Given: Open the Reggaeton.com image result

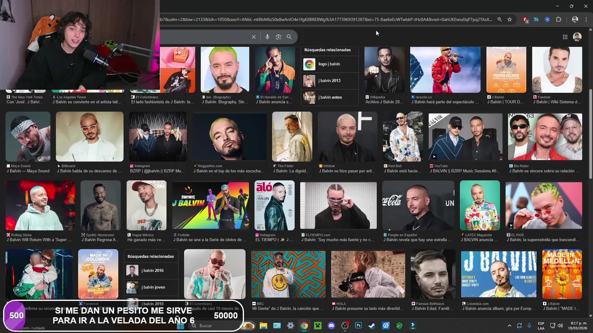Looking at the screenshot, I should point(230,136).
